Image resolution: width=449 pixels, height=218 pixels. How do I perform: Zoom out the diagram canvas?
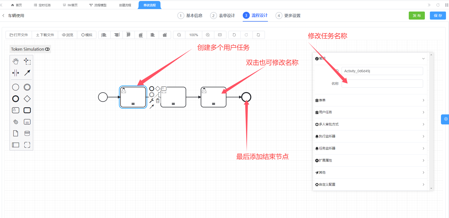pyautogui.click(x=179, y=35)
